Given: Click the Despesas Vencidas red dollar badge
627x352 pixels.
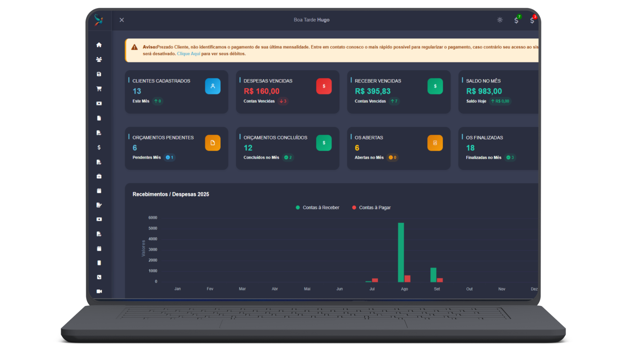Looking at the screenshot, I should [324, 86].
